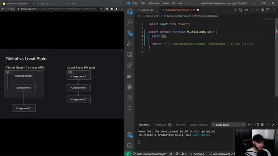The width and height of the screenshot is (278, 156).
Task: Open the GitHub view in activity bar
Action: 129,87
